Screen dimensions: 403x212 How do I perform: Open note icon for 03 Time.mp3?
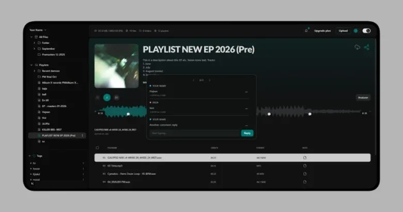click(305, 166)
